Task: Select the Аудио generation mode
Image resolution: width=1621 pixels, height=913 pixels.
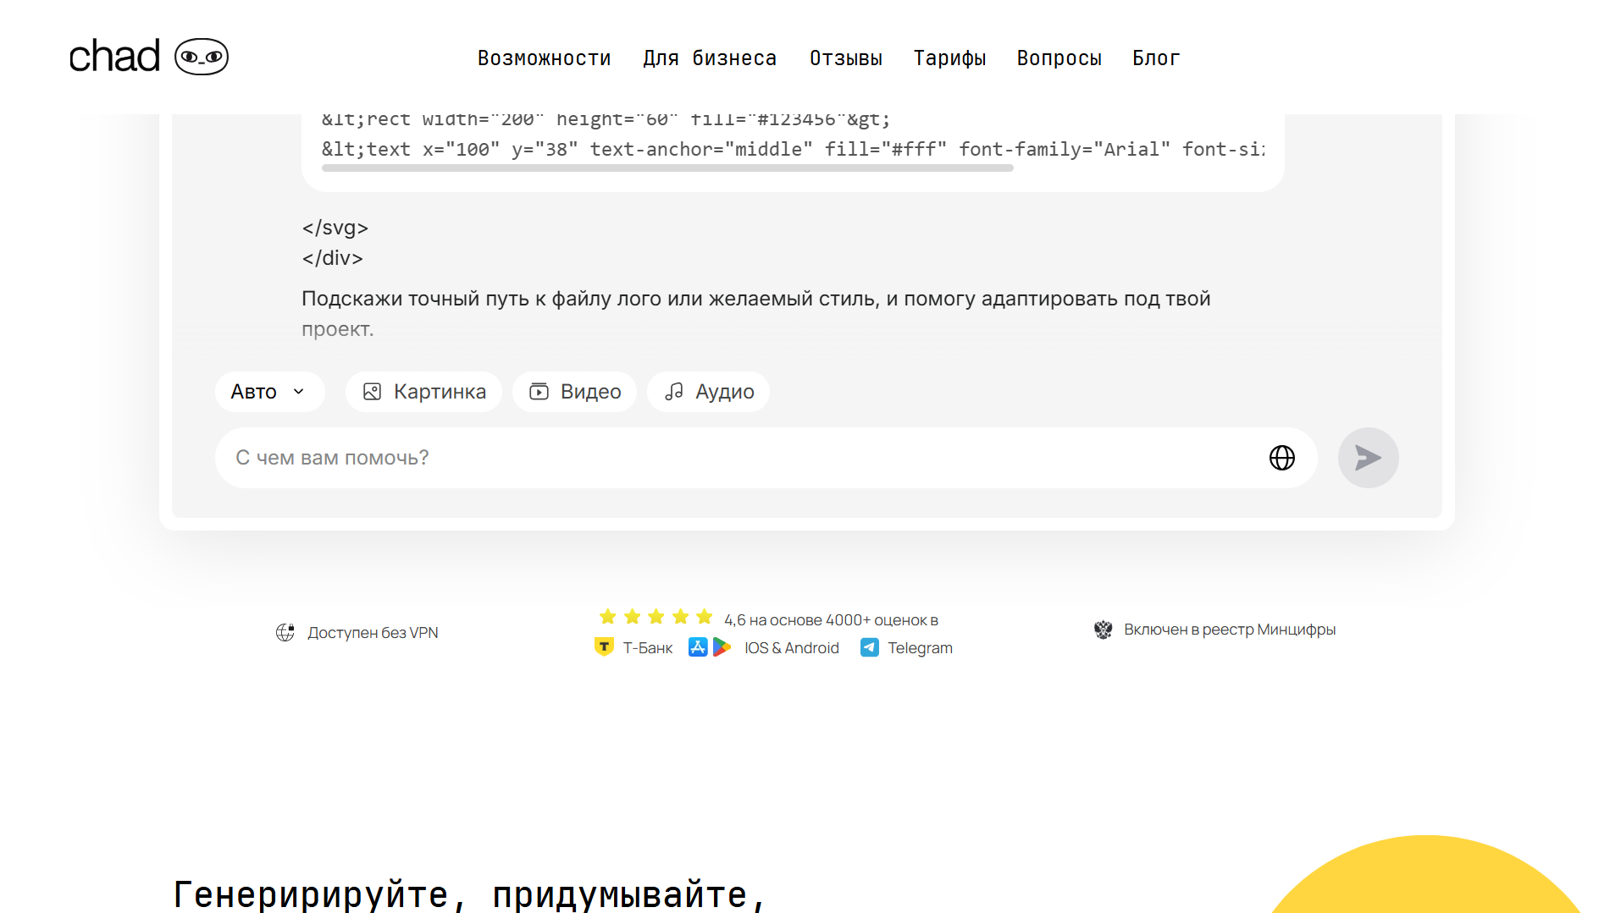Action: [708, 392]
